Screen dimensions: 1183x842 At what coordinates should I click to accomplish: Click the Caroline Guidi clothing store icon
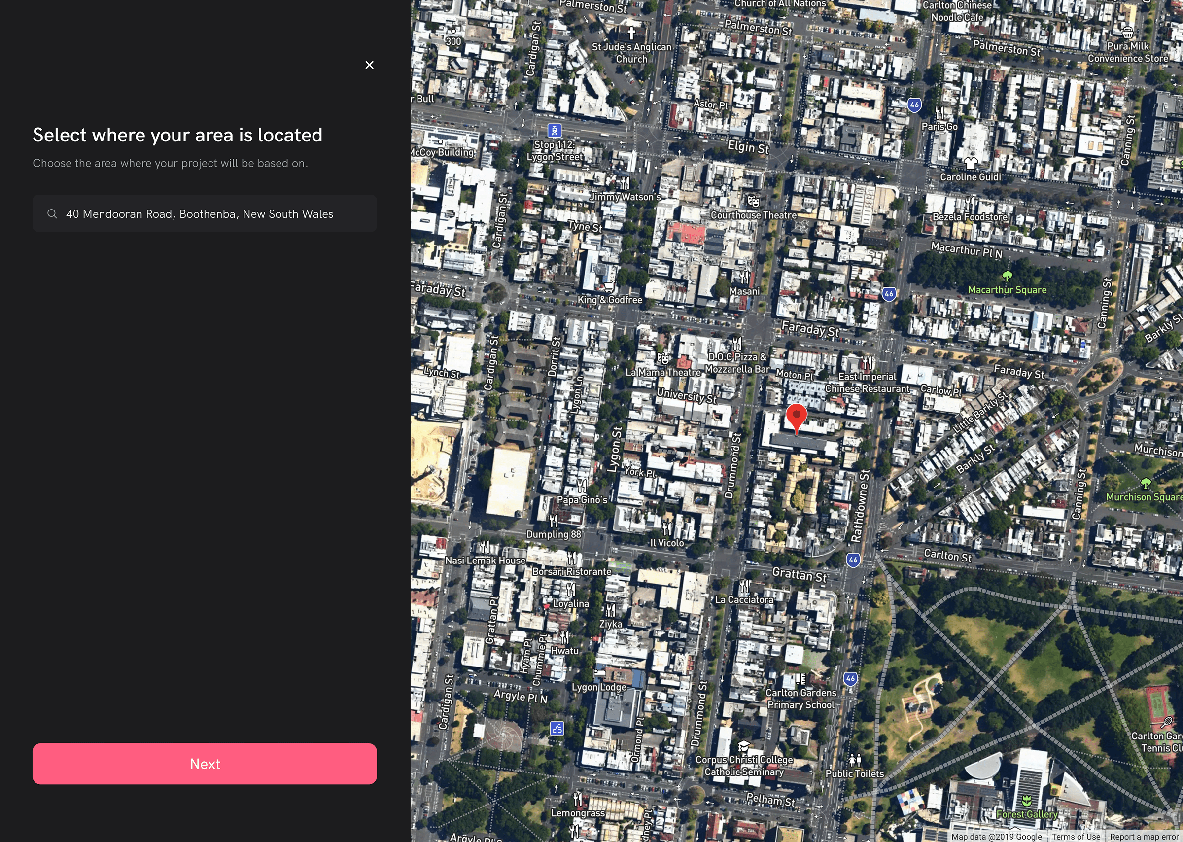(x=971, y=163)
